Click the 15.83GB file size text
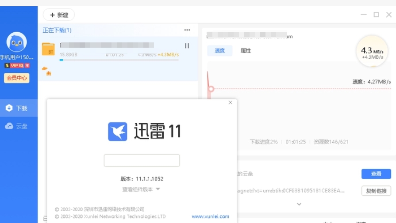The width and height of the screenshot is (396, 223). [x=69, y=54]
